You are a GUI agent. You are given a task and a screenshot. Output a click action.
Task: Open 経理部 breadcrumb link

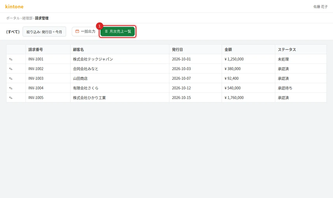tap(27, 18)
